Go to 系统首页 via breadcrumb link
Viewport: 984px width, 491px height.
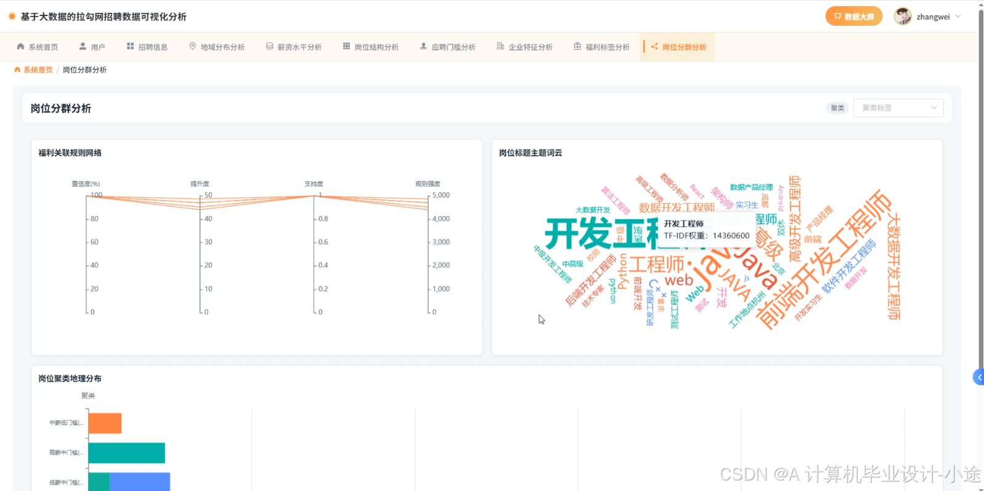click(x=38, y=70)
